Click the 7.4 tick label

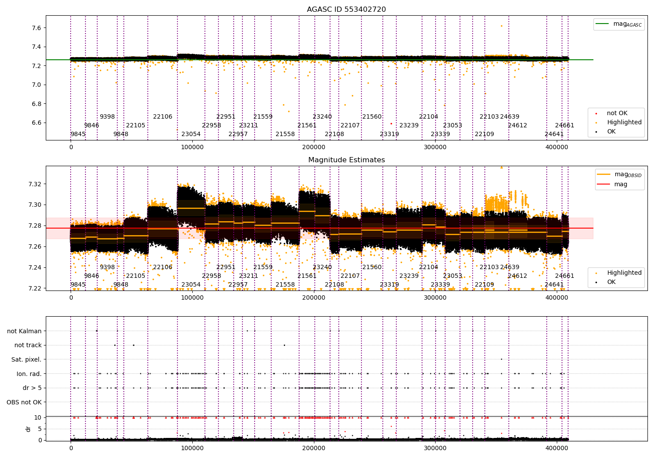pyautogui.click(x=37, y=47)
